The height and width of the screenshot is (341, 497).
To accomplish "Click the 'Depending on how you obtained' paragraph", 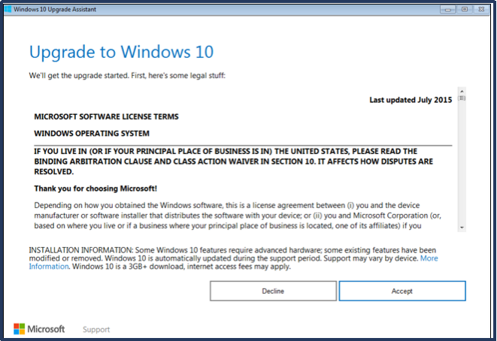I will 238,216.
